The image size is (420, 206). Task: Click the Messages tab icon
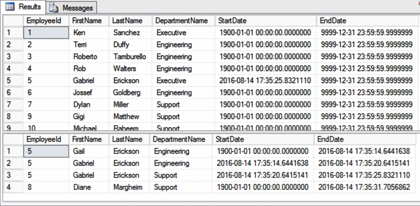tap(54, 8)
